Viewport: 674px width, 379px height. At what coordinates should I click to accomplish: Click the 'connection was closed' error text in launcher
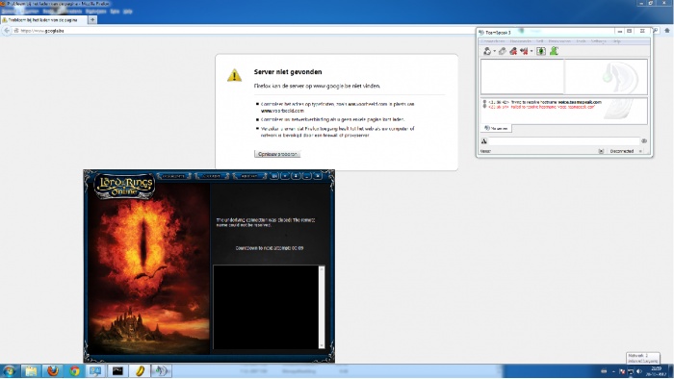(x=266, y=222)
